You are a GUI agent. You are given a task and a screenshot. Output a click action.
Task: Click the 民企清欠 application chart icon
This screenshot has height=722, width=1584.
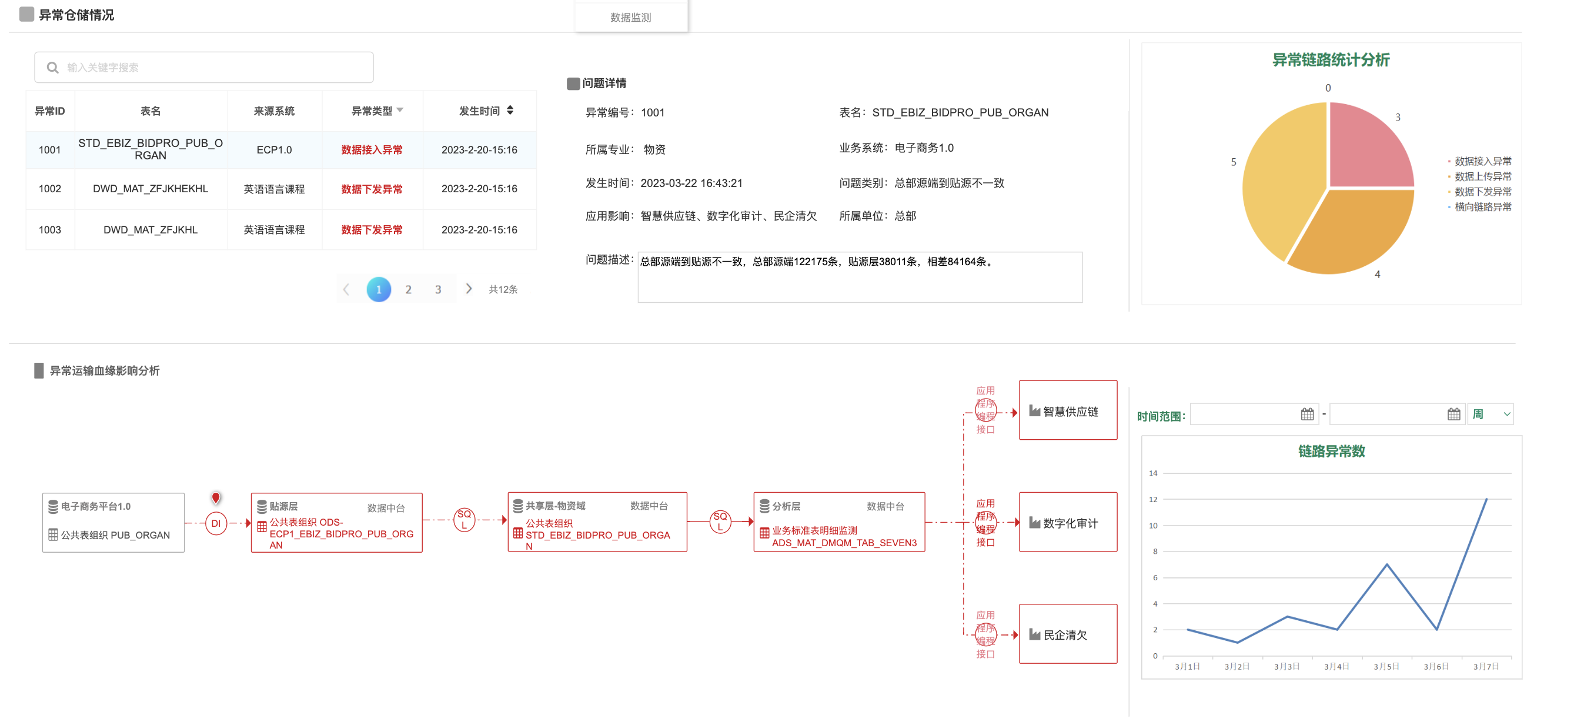tap(1035, 634)
